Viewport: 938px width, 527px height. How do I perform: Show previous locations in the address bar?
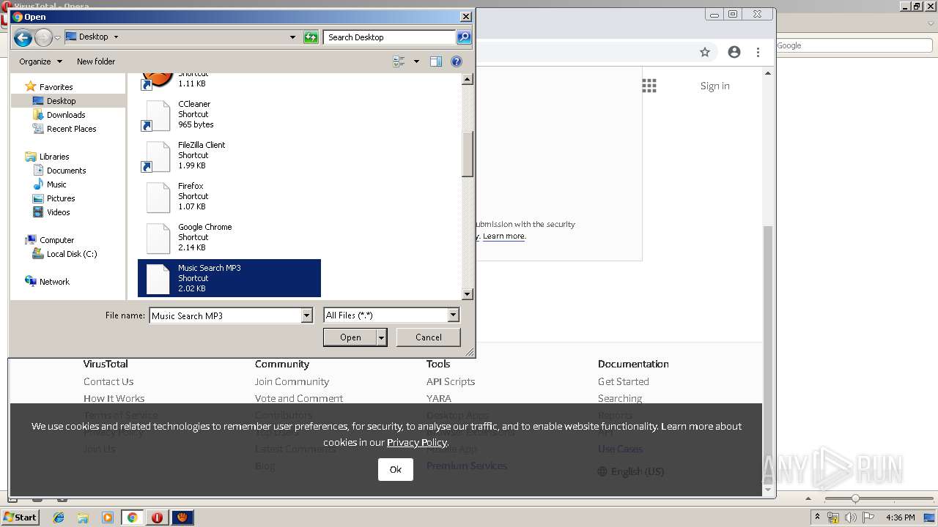[x=292, y=37]
